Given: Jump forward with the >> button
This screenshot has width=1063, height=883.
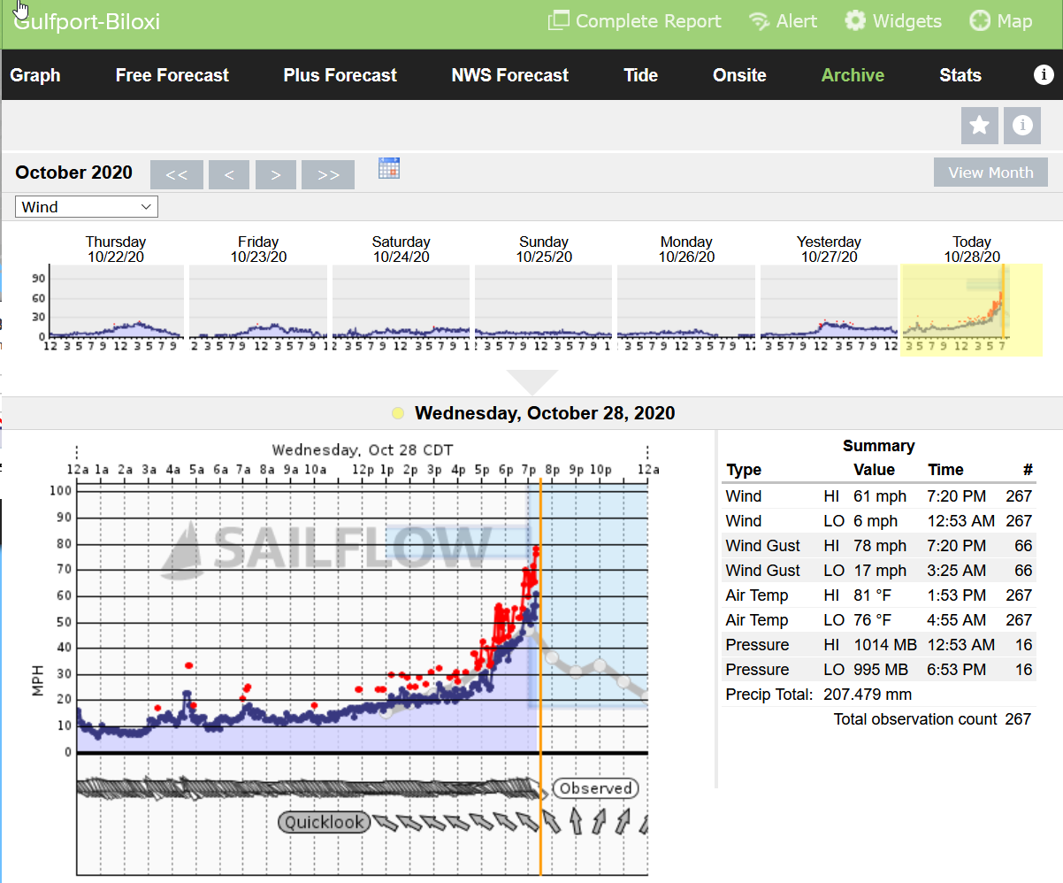Looking at the screenshot, I should point(328,175).
